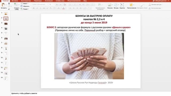
Task: Open the font color dropdown arrow
Action: (66, 8)
